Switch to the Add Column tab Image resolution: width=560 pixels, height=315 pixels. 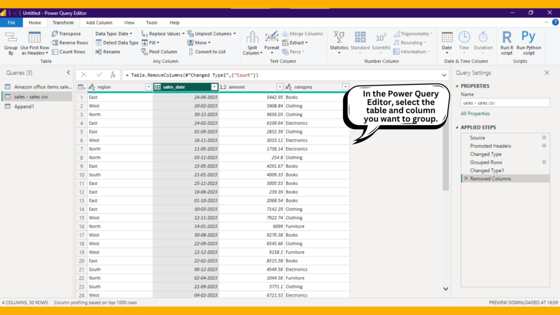99,22
